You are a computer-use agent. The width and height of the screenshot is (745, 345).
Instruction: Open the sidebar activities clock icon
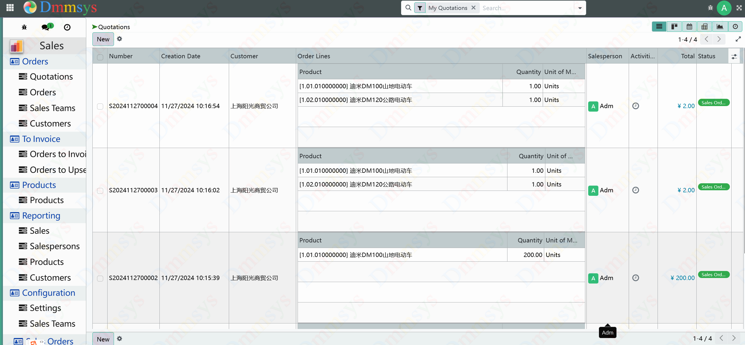[67, 27]
